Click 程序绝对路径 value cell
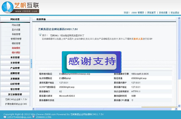Viewport: 181px width, 119px height. (75, 74)
